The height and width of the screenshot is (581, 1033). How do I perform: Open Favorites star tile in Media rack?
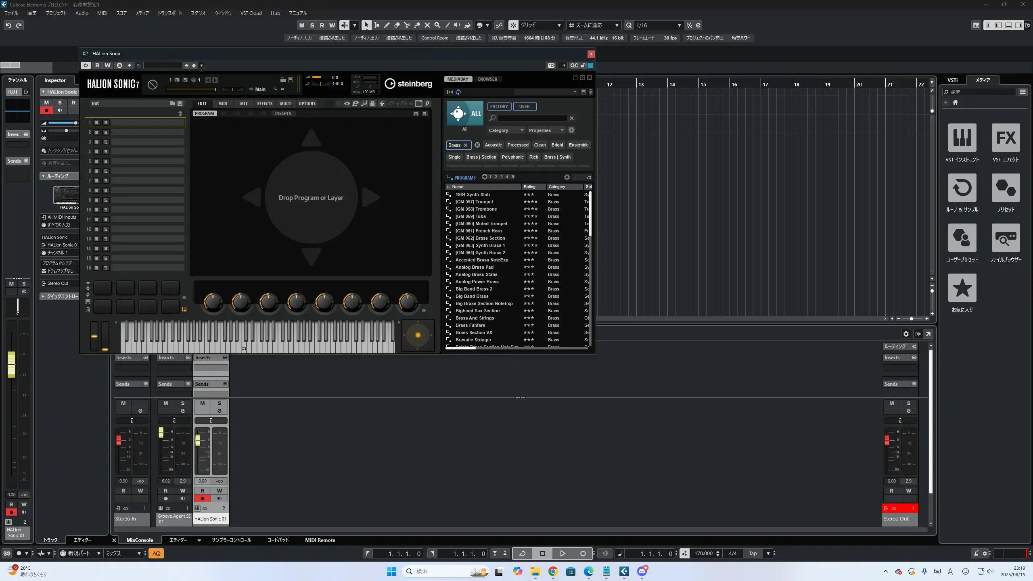962,288
